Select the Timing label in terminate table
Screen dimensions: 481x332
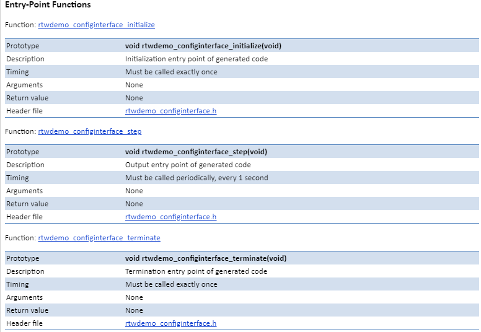pyautogui.click(x=17, y=284)
